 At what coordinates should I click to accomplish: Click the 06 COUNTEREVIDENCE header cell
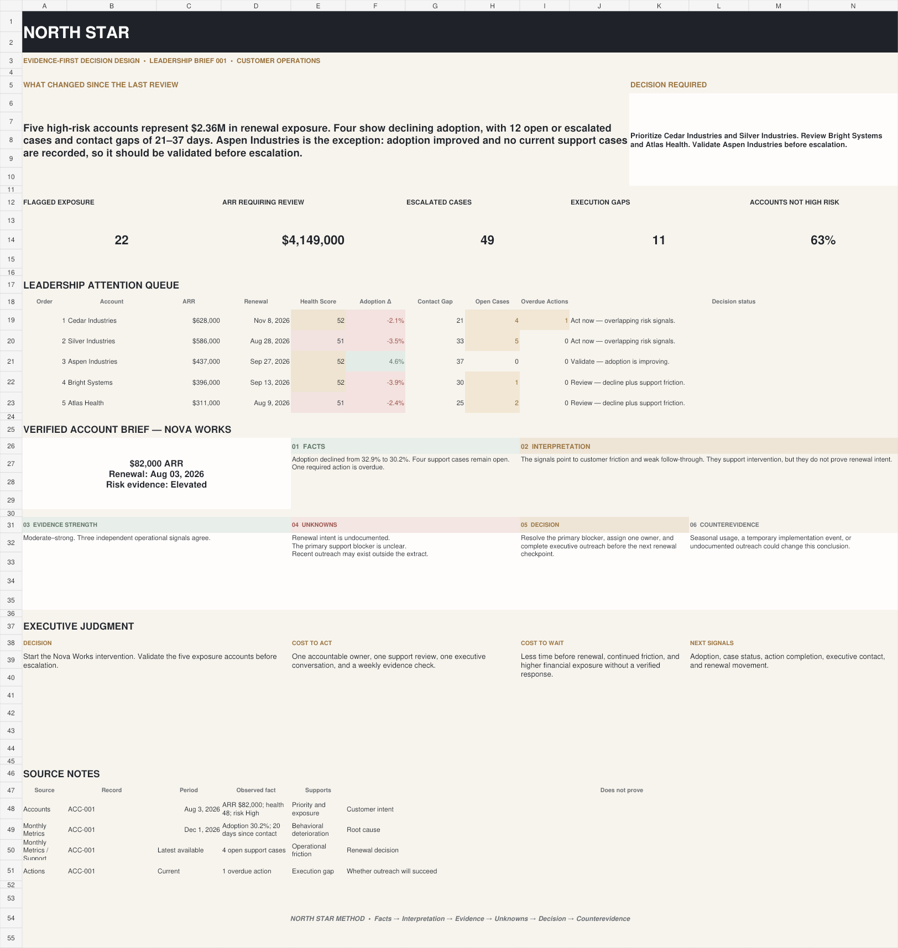pos(793,525)
